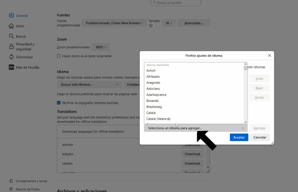
Task: Download the catalán translation language
Action: click(192, 163)
